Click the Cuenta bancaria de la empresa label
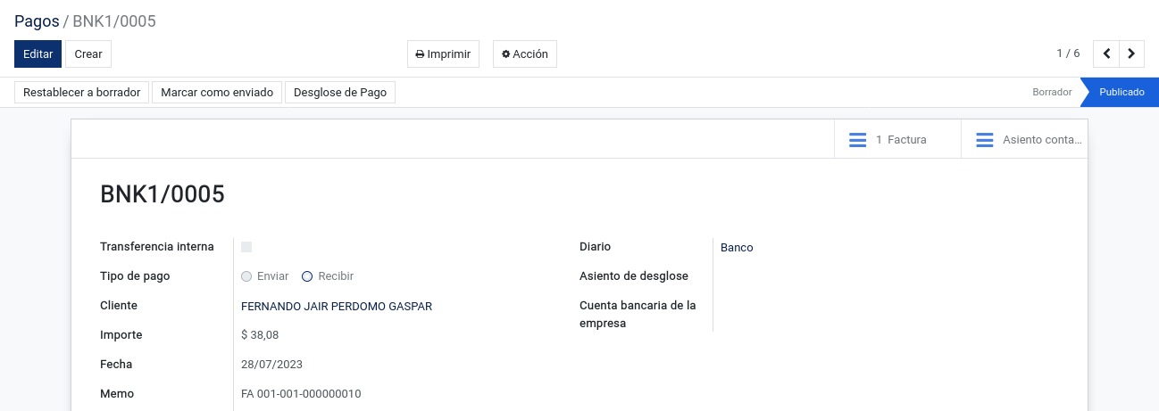 (x=638, y=315)
